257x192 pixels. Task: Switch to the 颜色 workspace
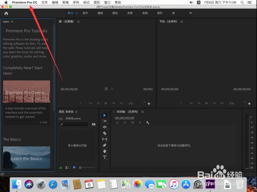115,13
